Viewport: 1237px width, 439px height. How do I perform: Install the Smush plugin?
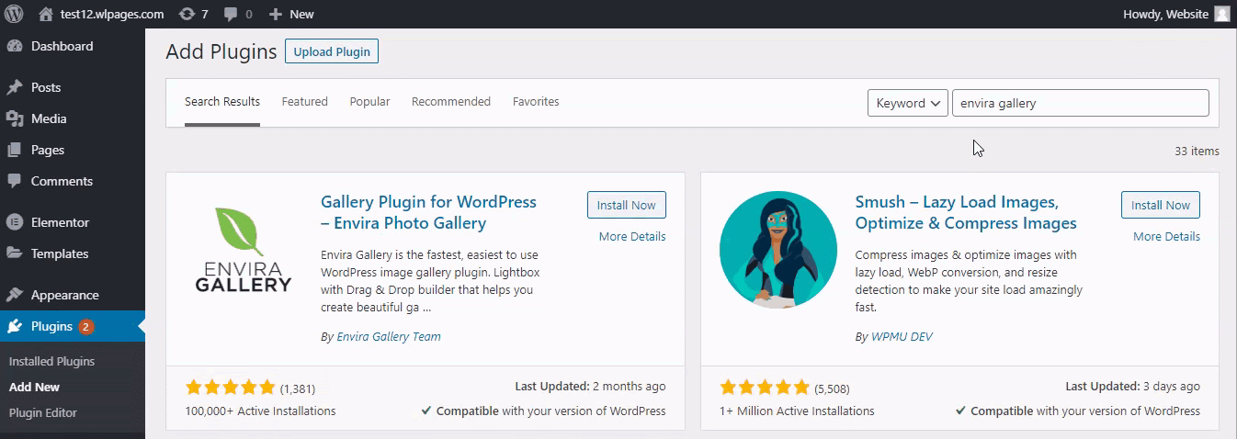pos(1161,205)
